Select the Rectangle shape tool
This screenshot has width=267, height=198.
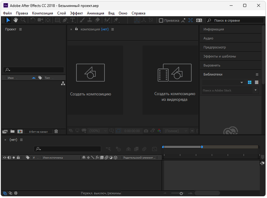coord(57,20)
